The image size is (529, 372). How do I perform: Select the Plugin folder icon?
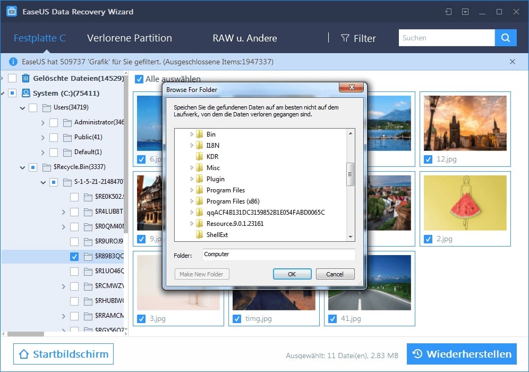200,179
